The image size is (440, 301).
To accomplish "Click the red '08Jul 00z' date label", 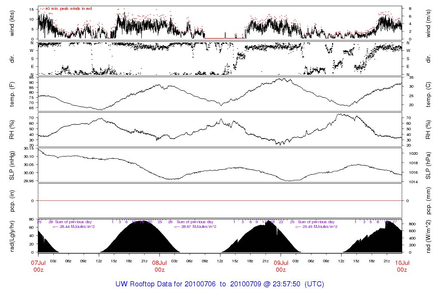I will coord(160,266).
